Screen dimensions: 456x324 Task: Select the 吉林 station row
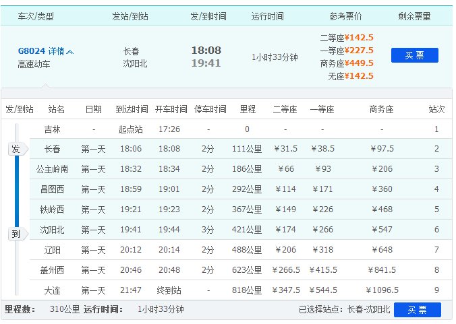click(x=52, y=129)
